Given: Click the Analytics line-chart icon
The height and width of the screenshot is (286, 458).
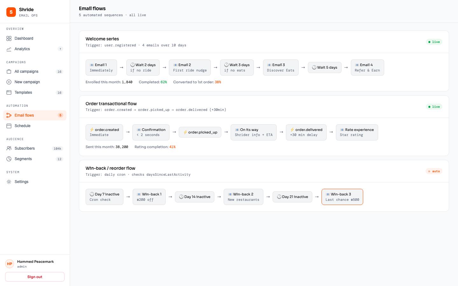Looking at the screenshot, I should [9, 49].
